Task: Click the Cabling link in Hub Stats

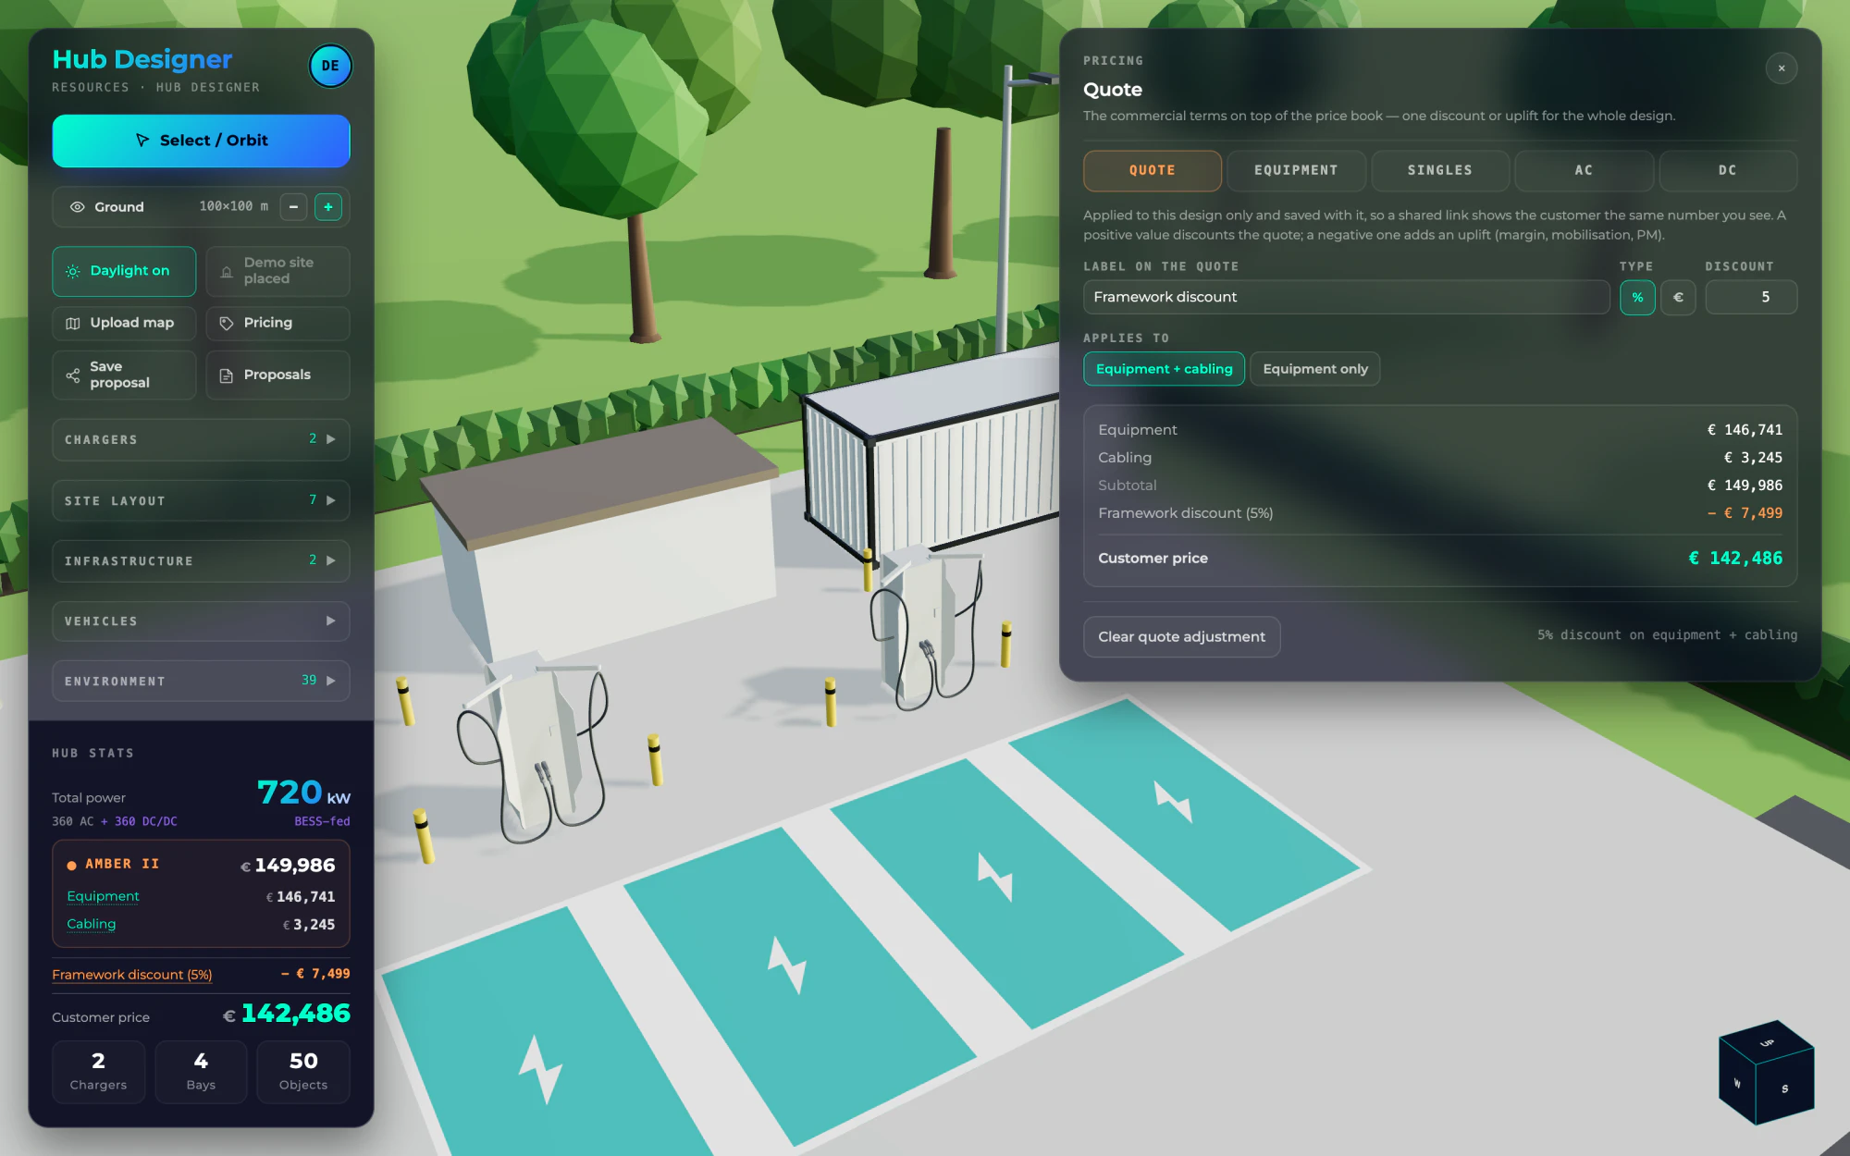Action: [x=91, y=924]
